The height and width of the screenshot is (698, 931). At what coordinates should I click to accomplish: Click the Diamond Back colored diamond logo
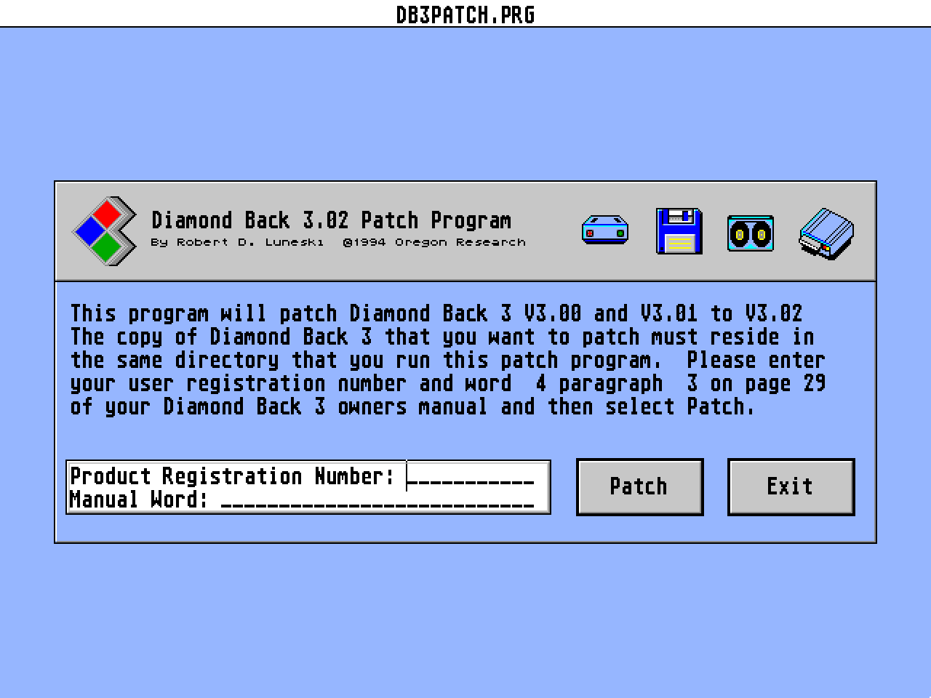(x=104, y=230)
